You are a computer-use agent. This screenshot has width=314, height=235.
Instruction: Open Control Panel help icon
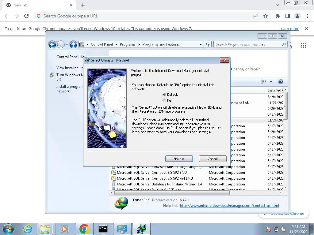[281, 81]
